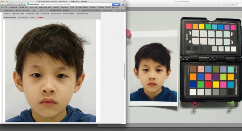Open 消費經驗分享 forum link
The width and height of the screenshot is (242, 131).
[x=23, y=18]
